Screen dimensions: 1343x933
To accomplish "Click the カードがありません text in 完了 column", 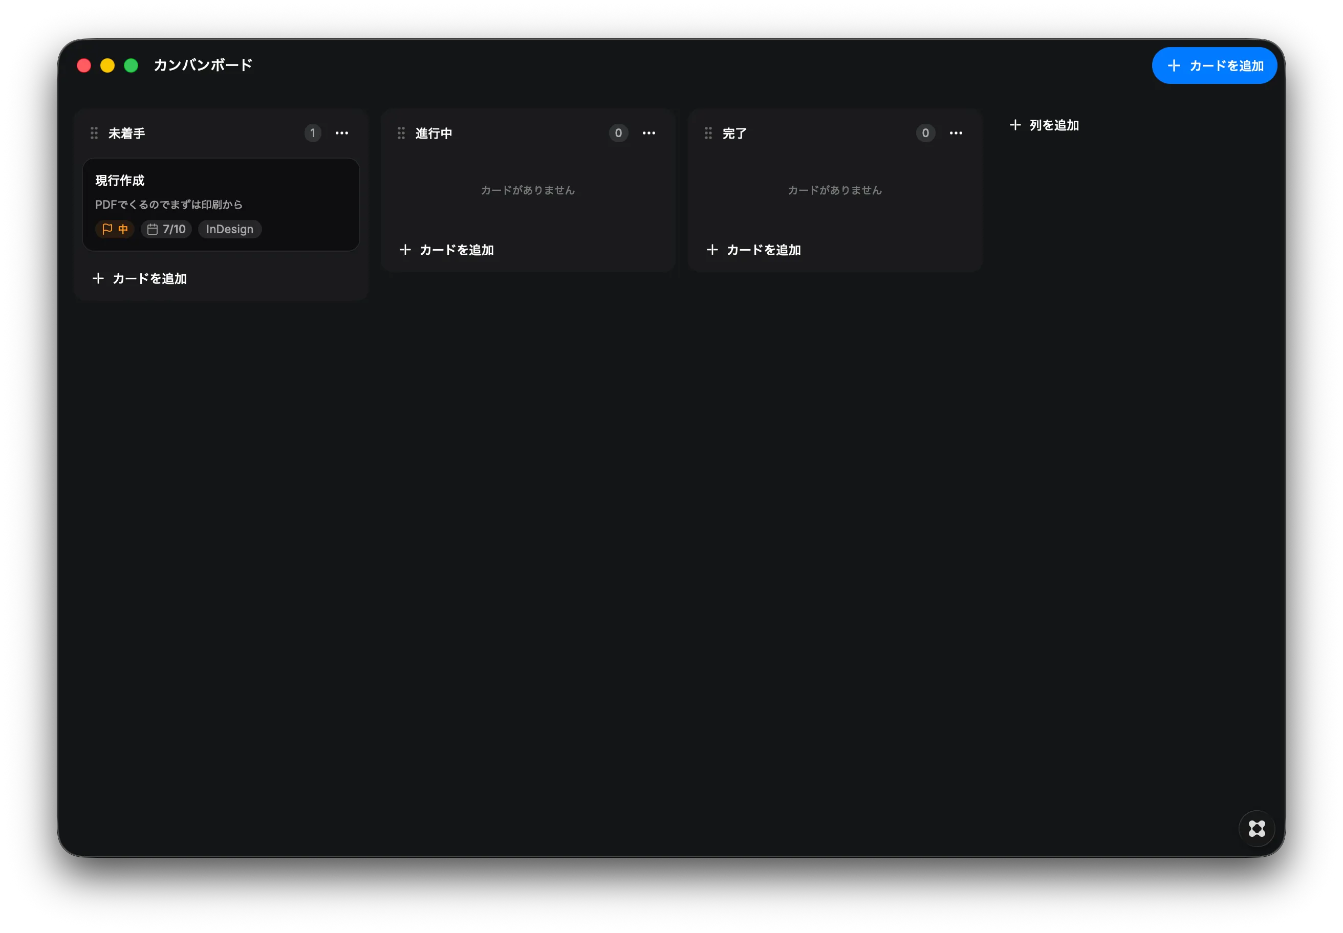I will click(x=835, y=190).
